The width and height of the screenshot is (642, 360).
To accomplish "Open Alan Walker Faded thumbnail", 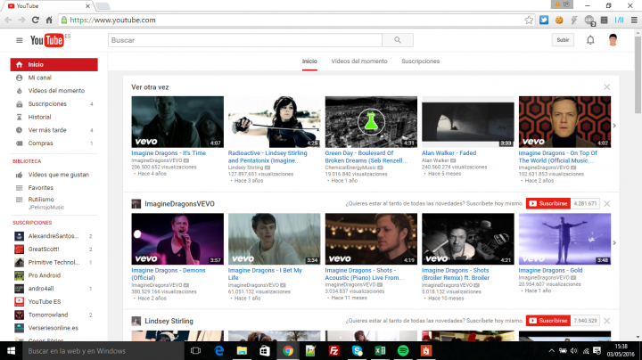I will [468, 122].
